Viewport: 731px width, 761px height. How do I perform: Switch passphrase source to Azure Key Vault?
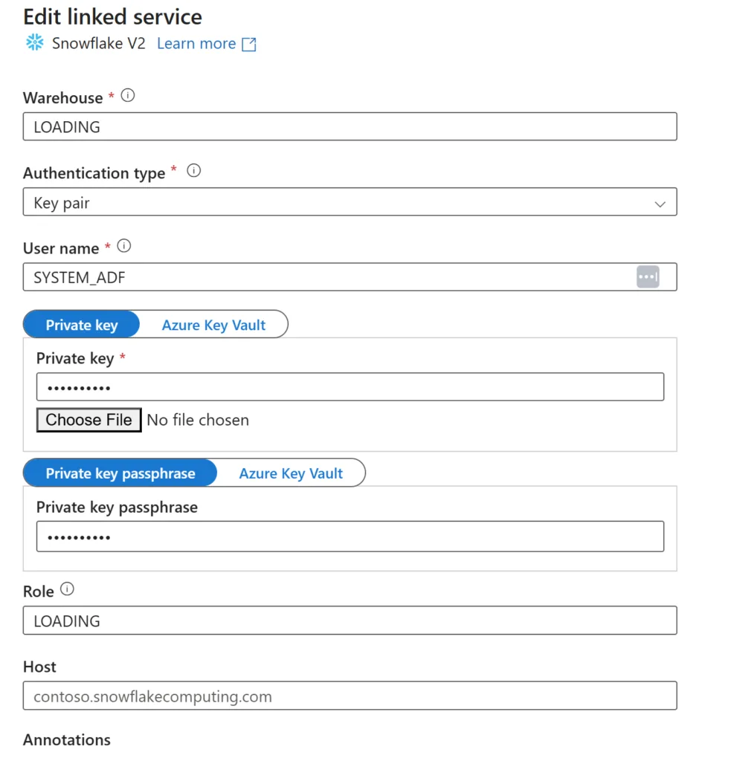pos(291,473)
